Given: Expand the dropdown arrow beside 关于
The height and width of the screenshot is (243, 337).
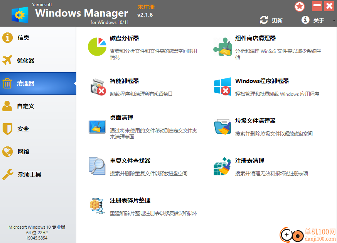Looking at the screenshot, I should coord(334,21).
